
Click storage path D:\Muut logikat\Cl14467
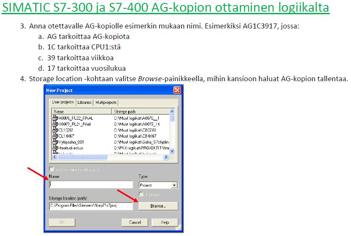tap(135, 136)
